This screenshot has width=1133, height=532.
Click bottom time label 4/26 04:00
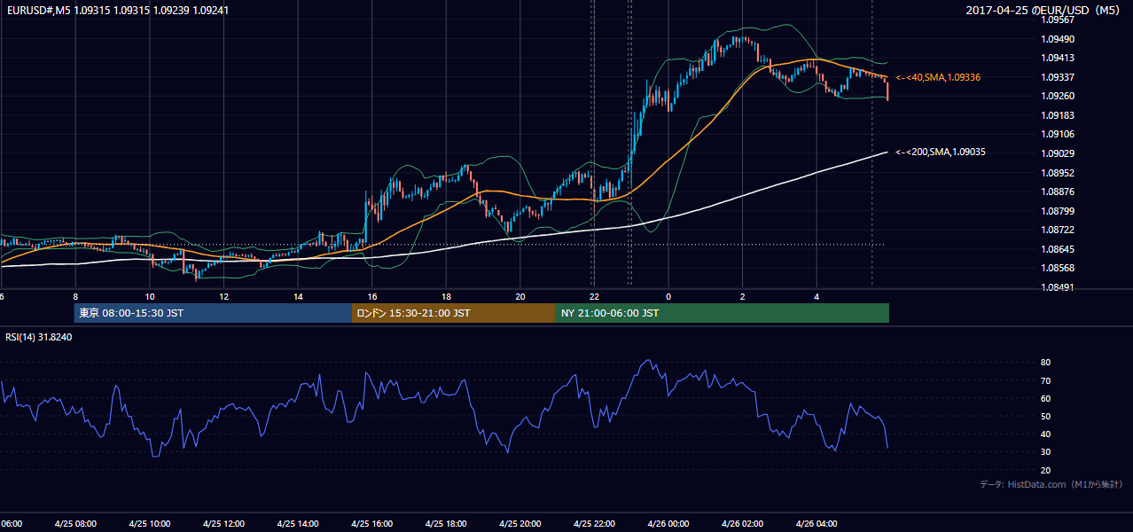click(x=817, y=523)
